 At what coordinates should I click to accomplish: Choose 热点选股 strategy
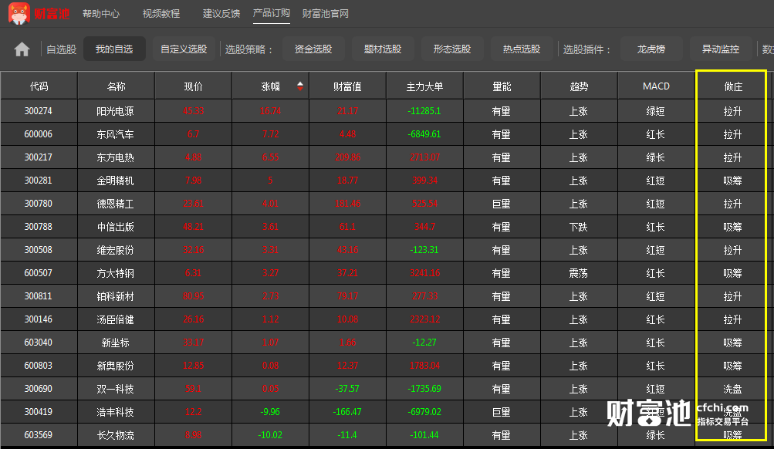[522, 49]
